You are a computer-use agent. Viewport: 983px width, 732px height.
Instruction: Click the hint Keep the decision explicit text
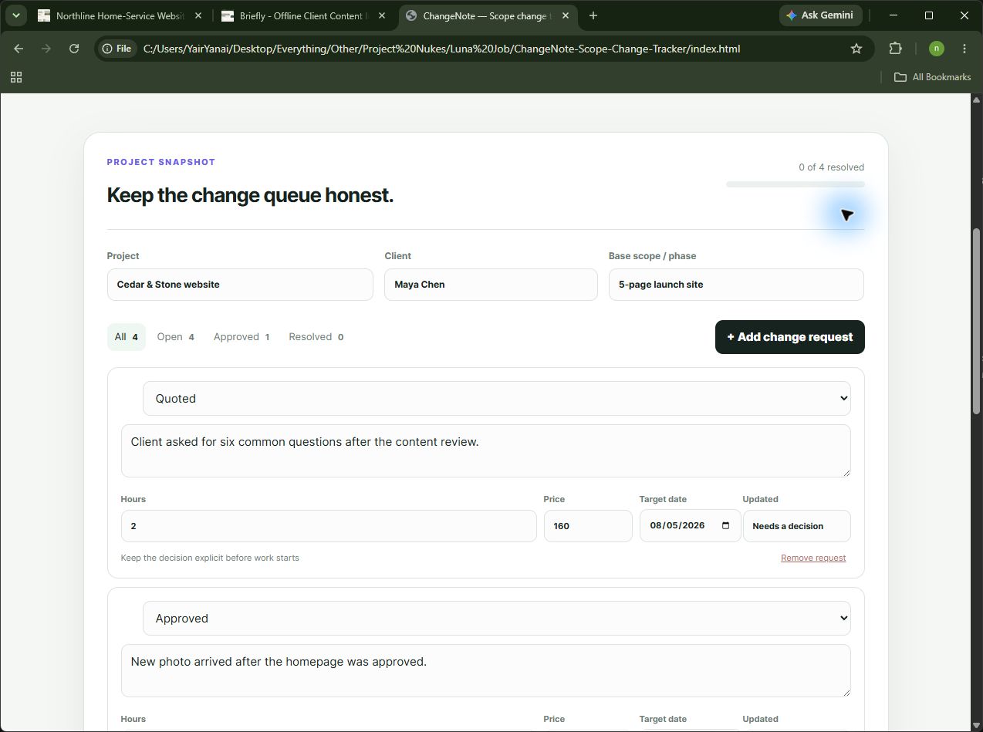(x=210, y=558)
